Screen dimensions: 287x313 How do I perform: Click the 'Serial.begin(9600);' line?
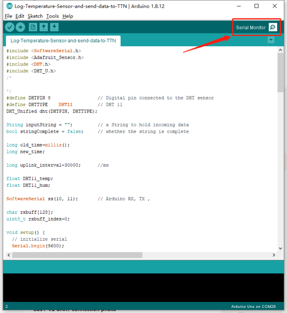pos(38,246)
